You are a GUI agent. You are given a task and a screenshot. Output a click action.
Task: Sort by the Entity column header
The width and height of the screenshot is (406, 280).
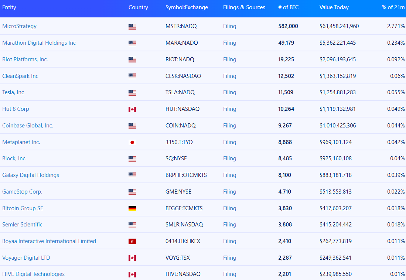click(x=9, y=7)
